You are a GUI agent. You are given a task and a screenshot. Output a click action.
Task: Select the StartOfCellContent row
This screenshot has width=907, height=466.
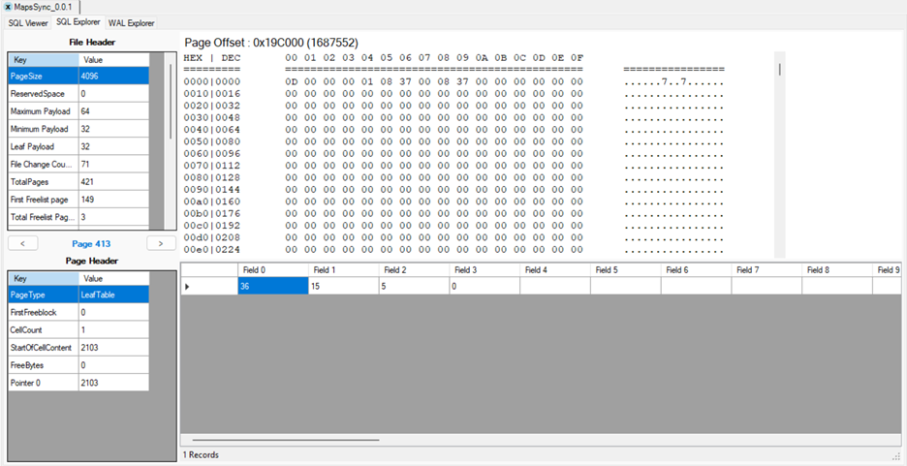pyautogui.click(x=43, y=348)
